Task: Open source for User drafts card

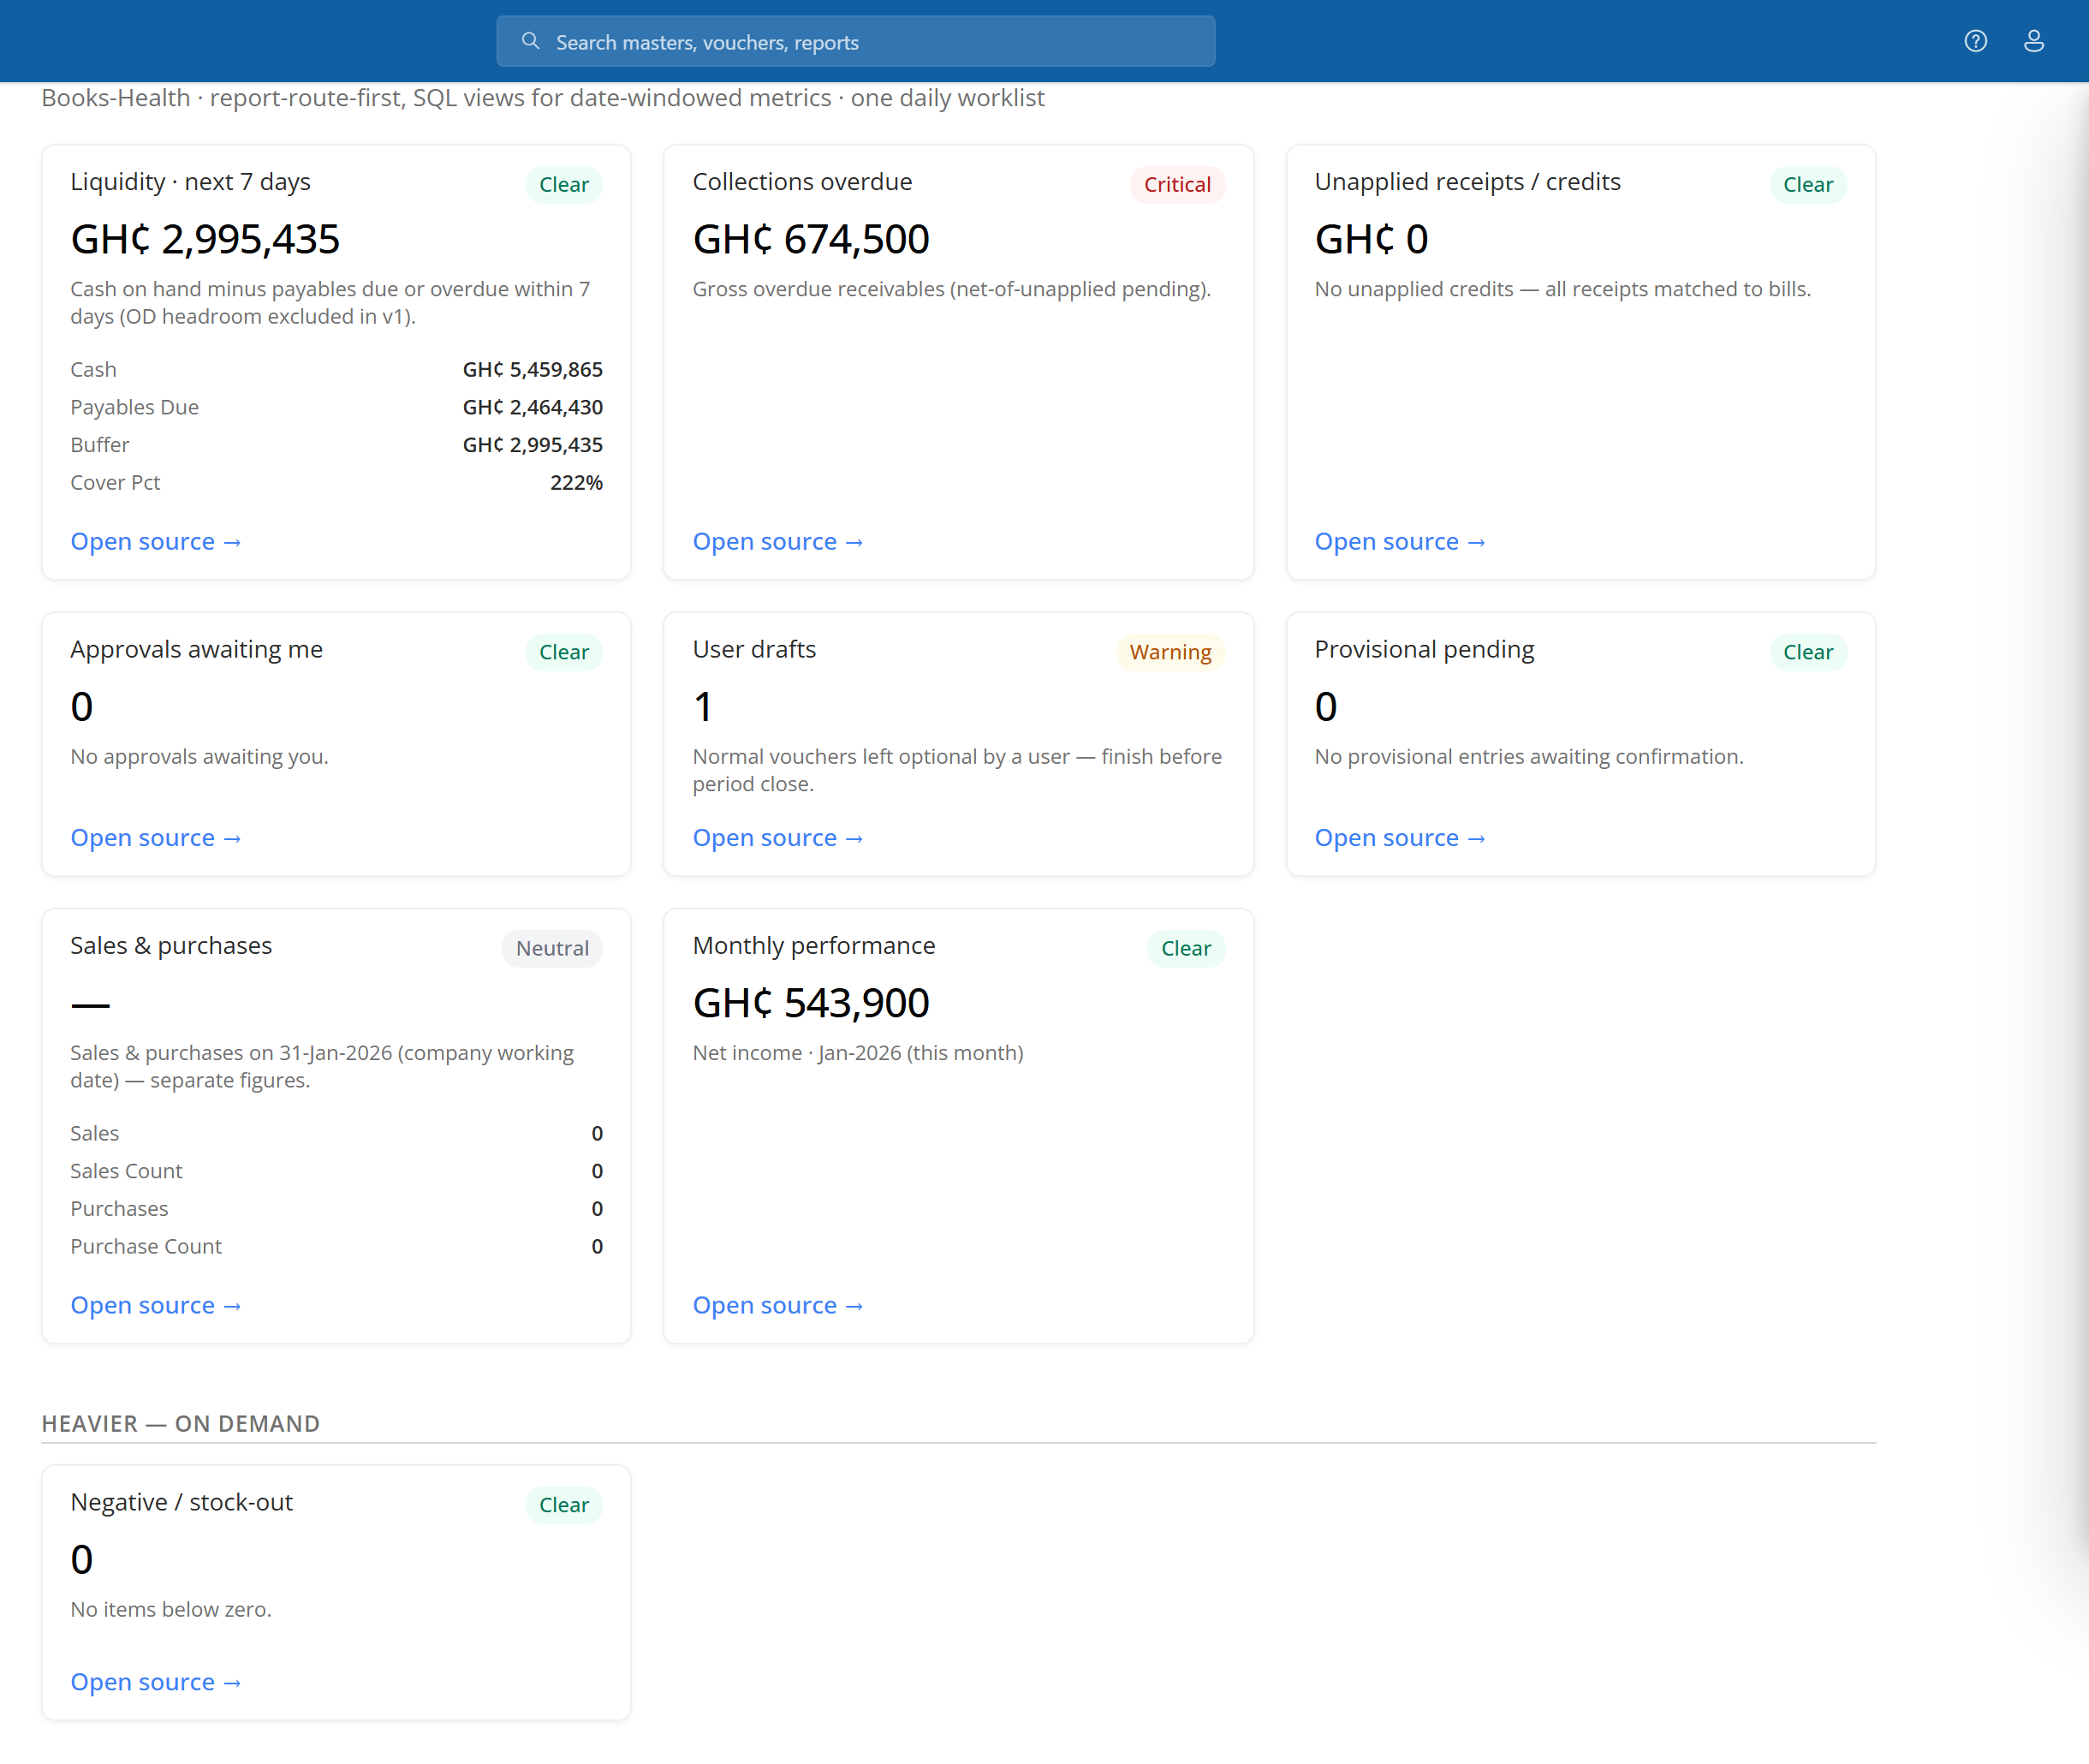Action: (778, 837)
